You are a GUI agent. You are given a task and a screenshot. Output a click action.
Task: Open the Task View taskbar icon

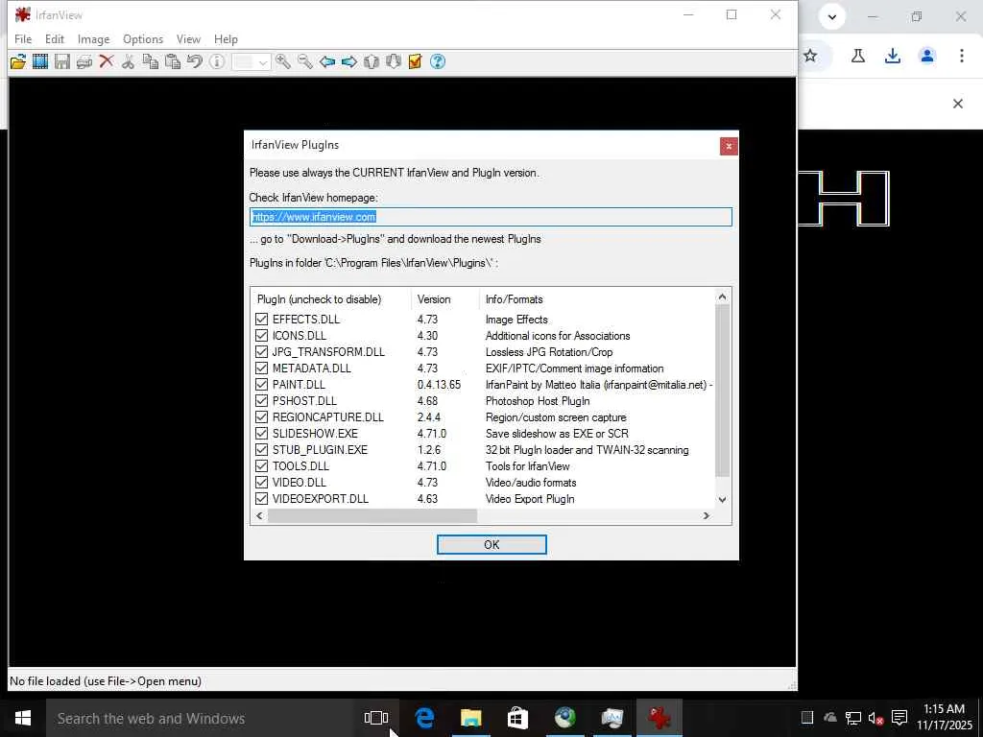coord(376,718)
